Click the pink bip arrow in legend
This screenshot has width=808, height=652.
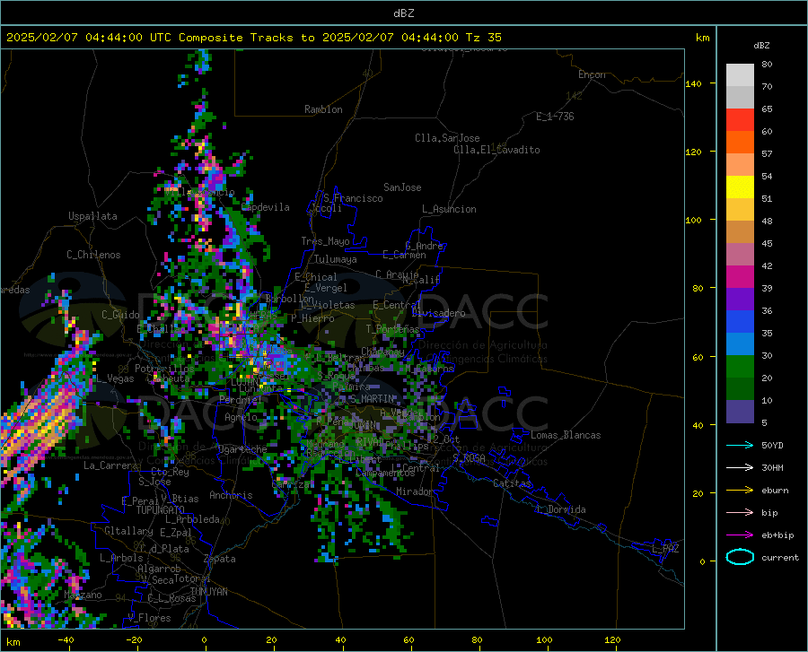tap(740, 513)
